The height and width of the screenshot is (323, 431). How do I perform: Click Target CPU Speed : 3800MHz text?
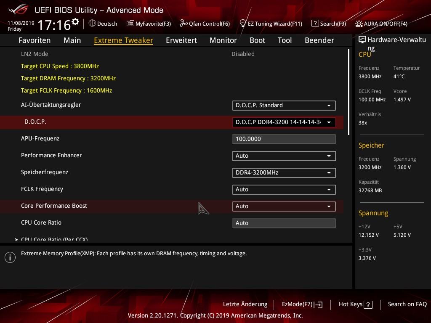60,66
